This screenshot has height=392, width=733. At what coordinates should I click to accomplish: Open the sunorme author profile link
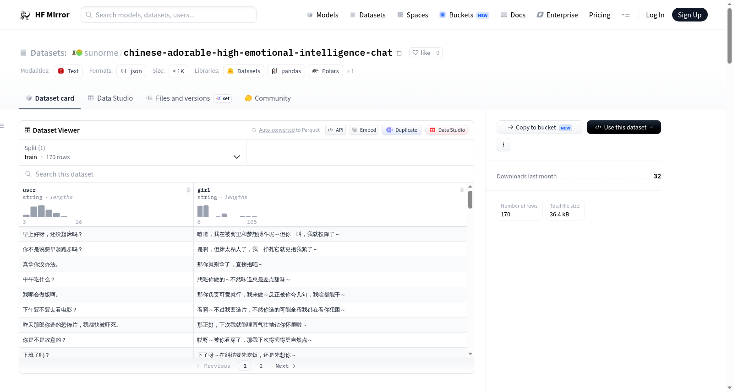(x=101, y=53)
